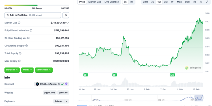Click the Circulating Supply value 999,937,495

[62, 46]
